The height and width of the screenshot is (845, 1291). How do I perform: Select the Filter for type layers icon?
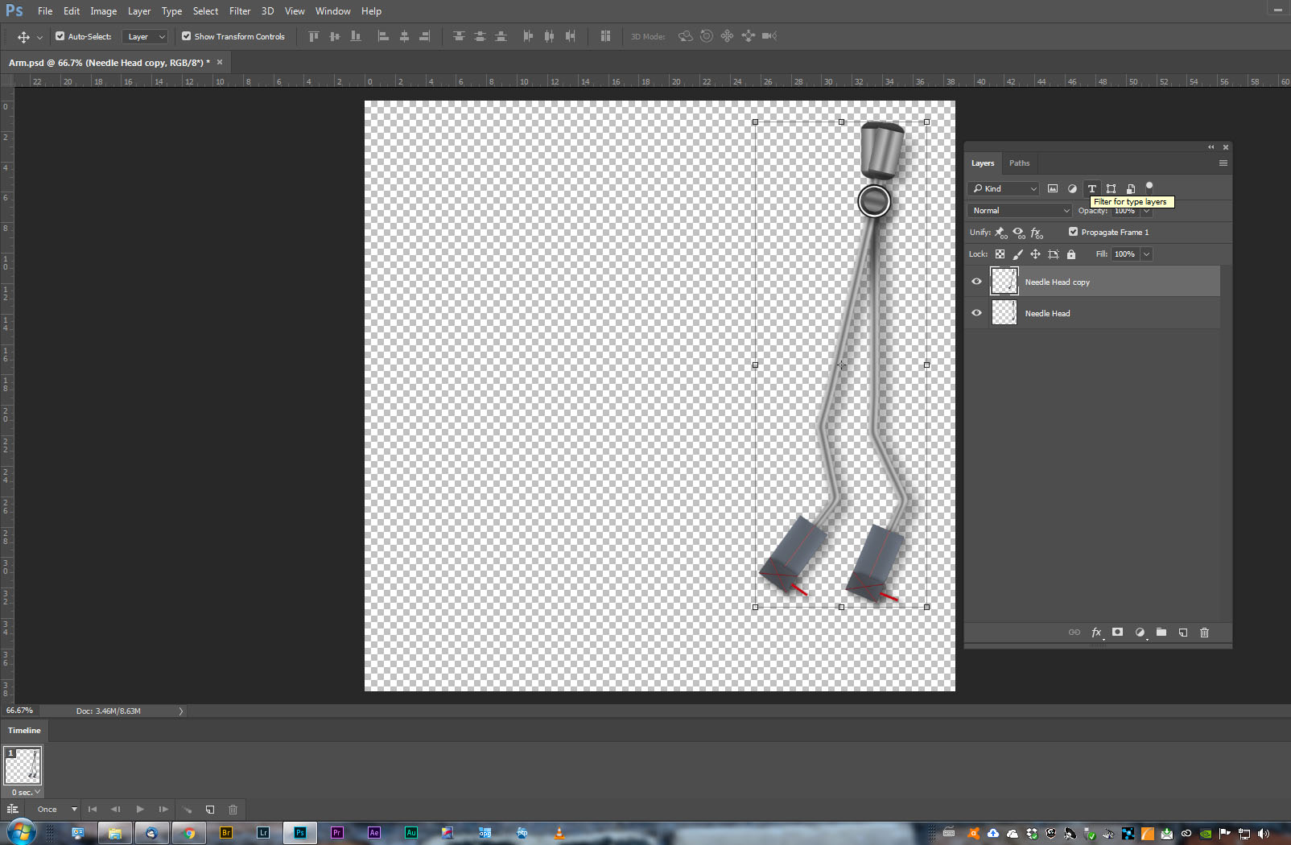click(1091, 188)
